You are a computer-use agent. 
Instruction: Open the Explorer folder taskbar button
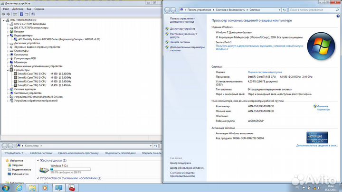click(32, 188)
